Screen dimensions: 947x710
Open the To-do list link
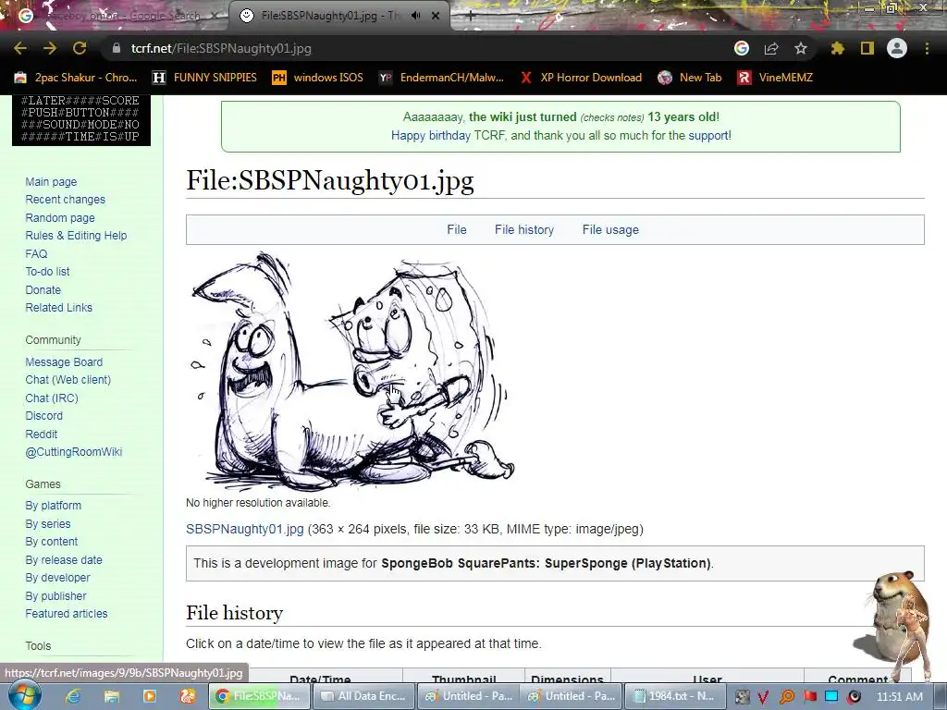[x=47, y=272]
